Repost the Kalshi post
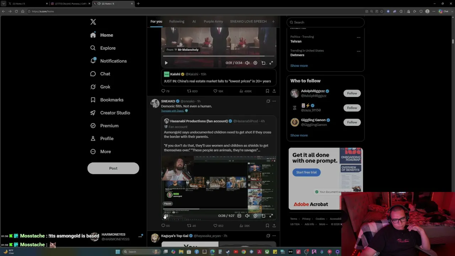Viewport: 455px width, 256px height. pyautogui.click(x=192, y=91)
